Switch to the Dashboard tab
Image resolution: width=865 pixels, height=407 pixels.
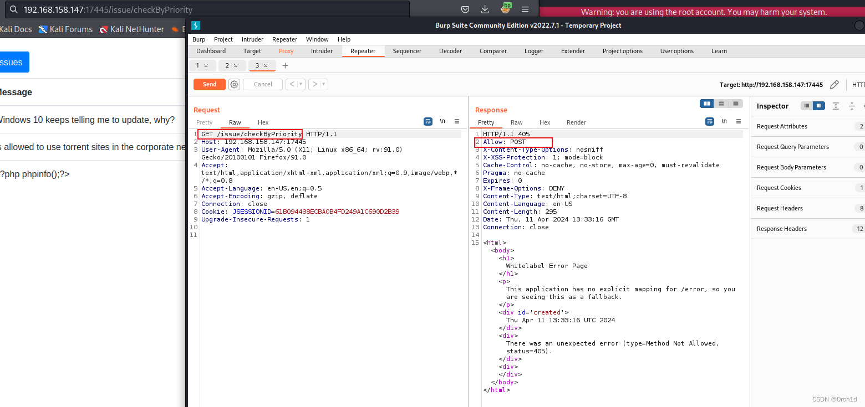[211, 51]
